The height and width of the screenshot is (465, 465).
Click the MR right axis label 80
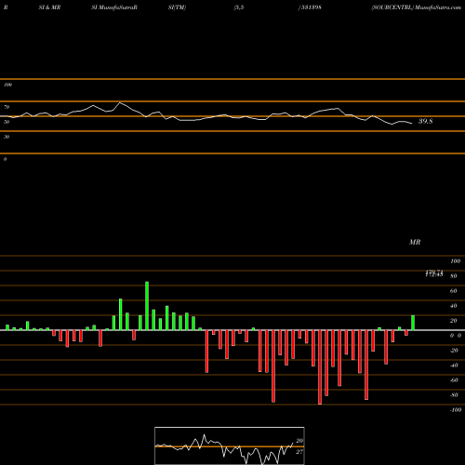click(454, 276)
